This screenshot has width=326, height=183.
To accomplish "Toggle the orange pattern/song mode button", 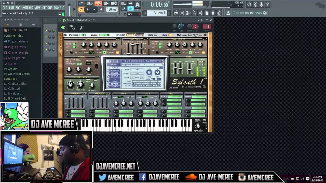I will click(81, 9).
